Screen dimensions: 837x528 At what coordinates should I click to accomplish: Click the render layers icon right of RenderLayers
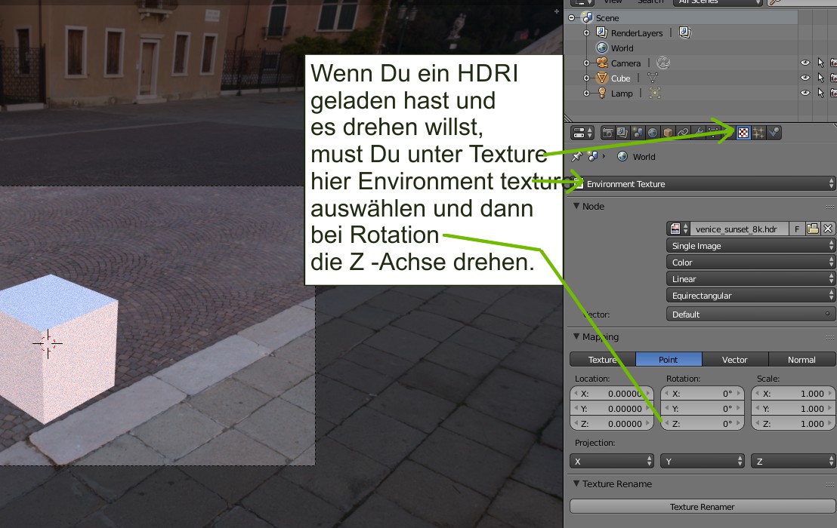(x=685, y=32)
